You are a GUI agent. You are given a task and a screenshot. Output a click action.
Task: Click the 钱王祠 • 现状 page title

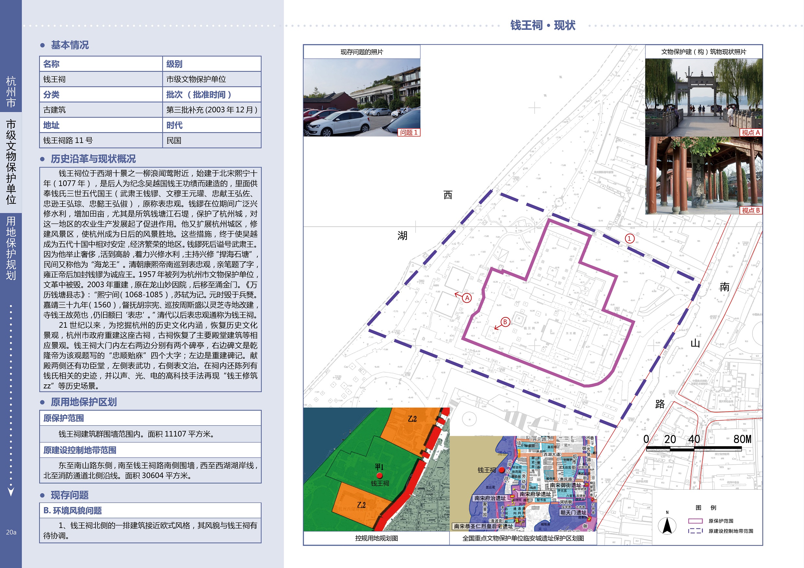(x=542, y=26)
